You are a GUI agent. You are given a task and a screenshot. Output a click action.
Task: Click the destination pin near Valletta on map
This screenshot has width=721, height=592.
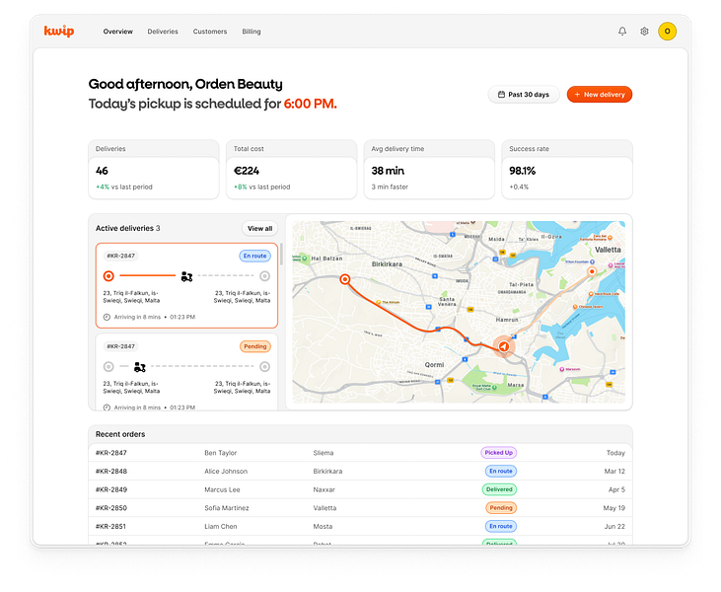click(592, 272)
